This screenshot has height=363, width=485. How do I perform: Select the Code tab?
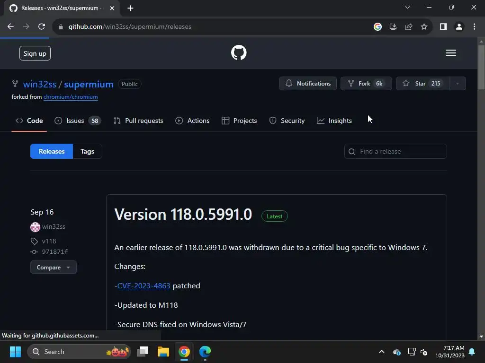[x=29, y=121]
